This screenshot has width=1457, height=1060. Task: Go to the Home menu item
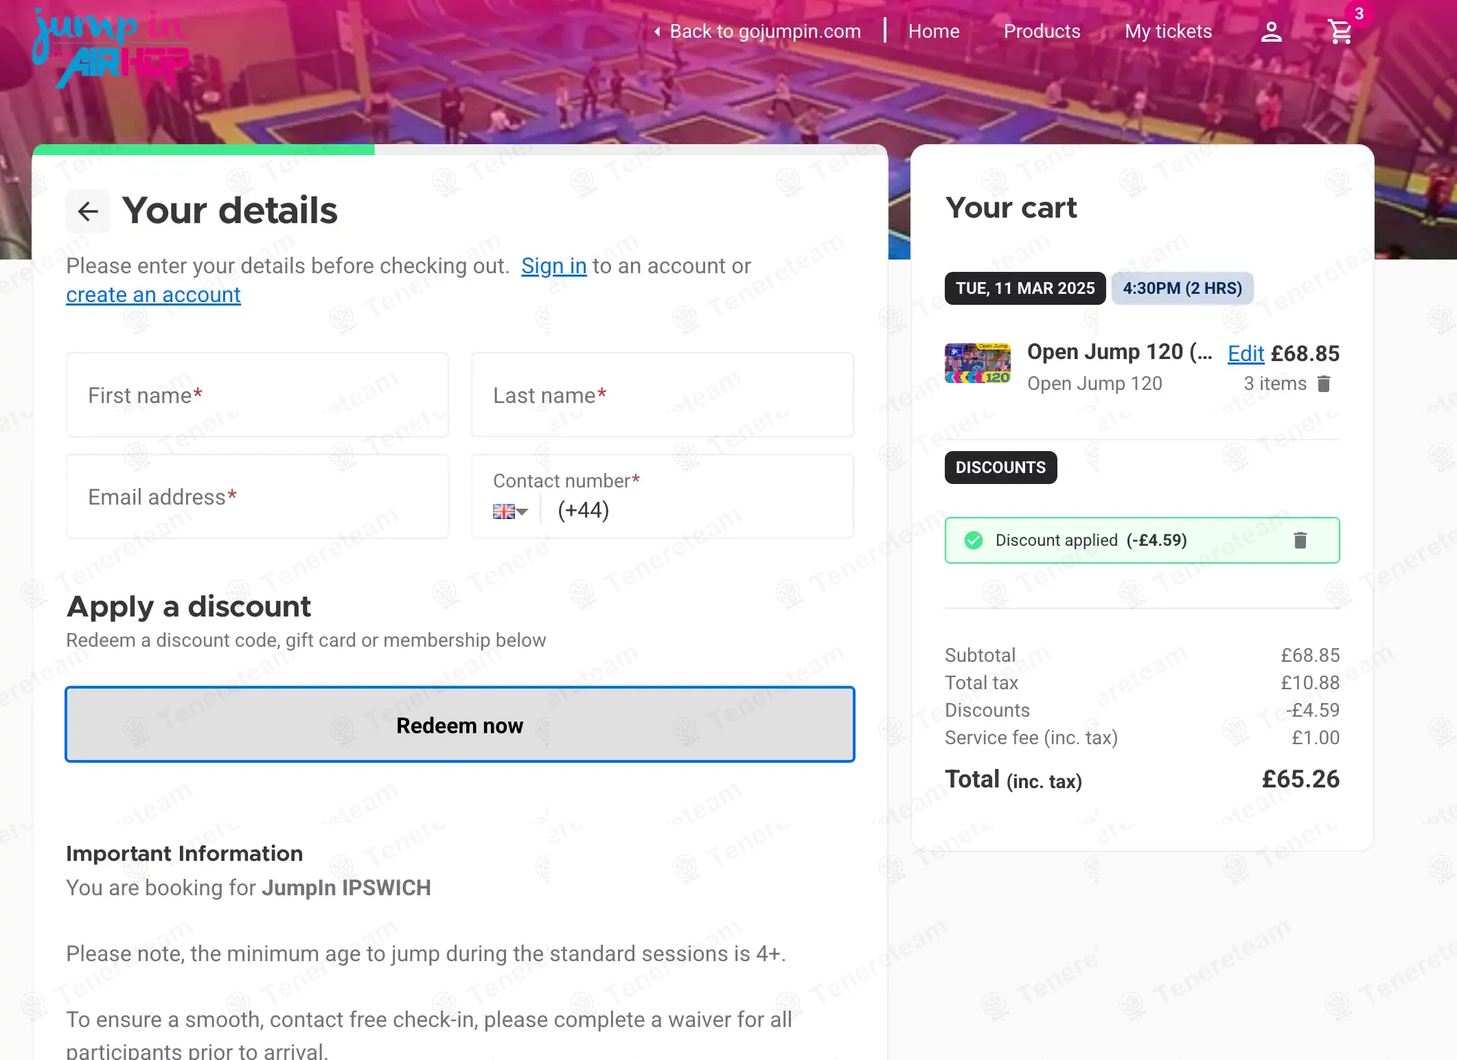(x=933, y=32)
